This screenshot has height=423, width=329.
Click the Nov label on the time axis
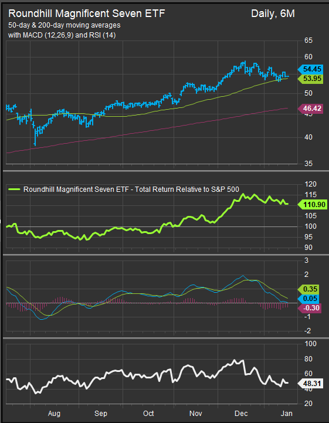click(x=196, y=413)
